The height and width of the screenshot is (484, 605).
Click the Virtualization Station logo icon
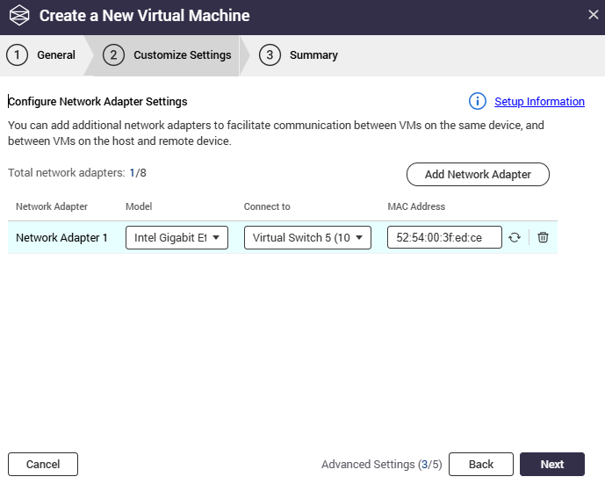point(18,16)
